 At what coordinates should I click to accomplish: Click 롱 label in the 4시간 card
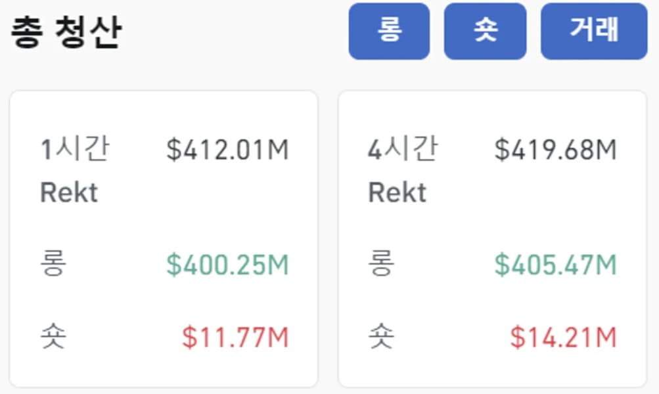coord(381,263)
